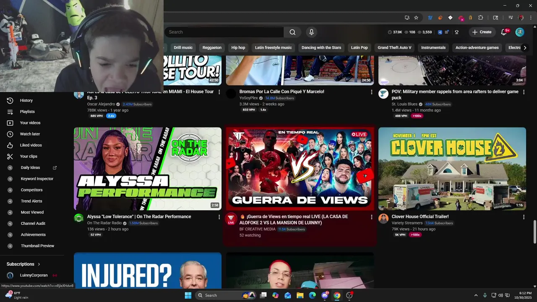This screenshot has width=537, height=302.
Task: Open the Variety Streamers channel link
Action: [407, 223]
